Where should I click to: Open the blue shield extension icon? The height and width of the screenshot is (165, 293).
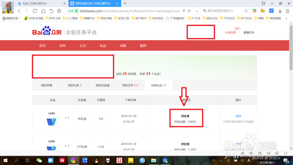pyautogui.click(x=271, y=11)
